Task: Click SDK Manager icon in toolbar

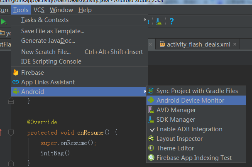Action: pos(159,22)
